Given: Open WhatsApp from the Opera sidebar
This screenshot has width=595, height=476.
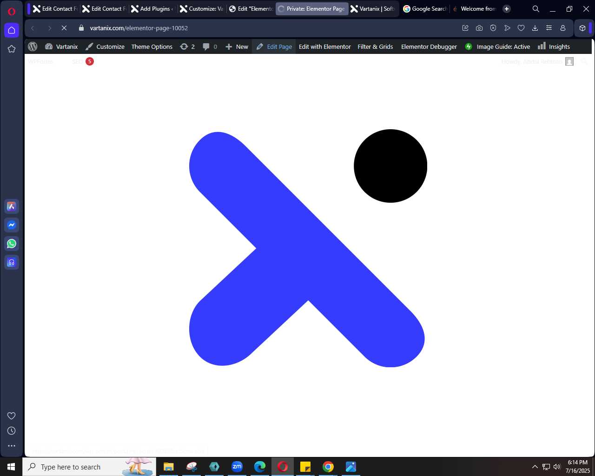Looking at the screenshot, I should click(12, 244).
